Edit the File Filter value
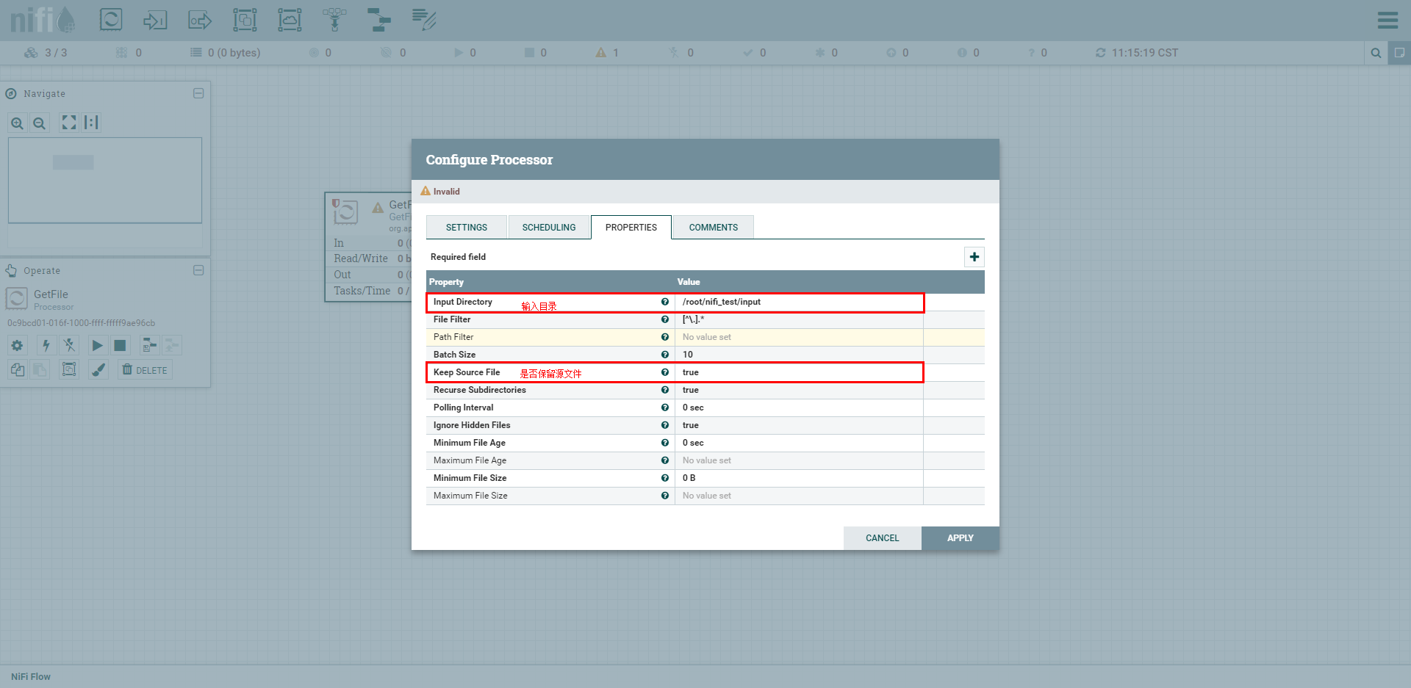This screenshot has height=688, width=1411. 799,319
